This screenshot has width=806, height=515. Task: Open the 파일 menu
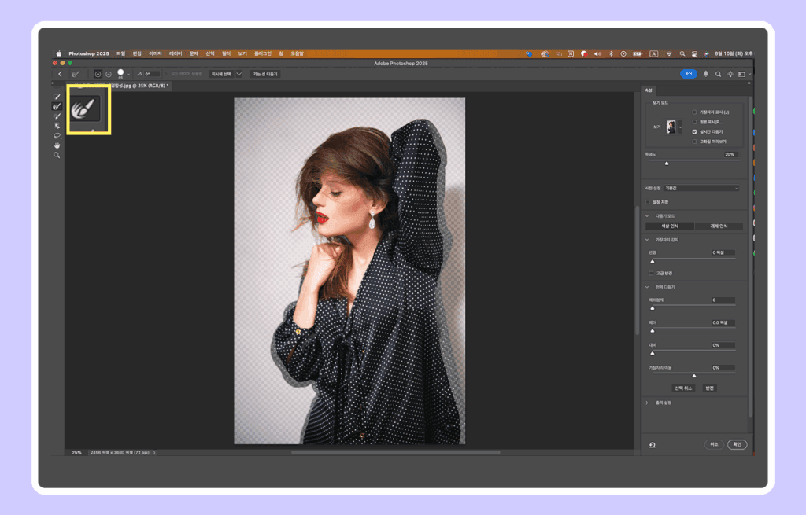pos(120,53)
